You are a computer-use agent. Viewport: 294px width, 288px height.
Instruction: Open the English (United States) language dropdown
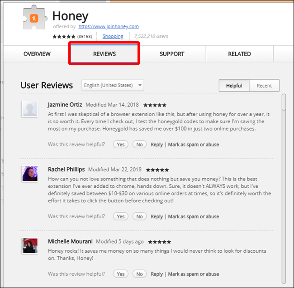click(113, 85)
